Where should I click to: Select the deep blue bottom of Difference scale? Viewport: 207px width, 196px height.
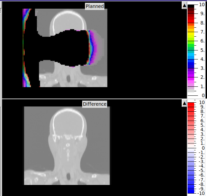pyautogui.click(x=191, y=191)
